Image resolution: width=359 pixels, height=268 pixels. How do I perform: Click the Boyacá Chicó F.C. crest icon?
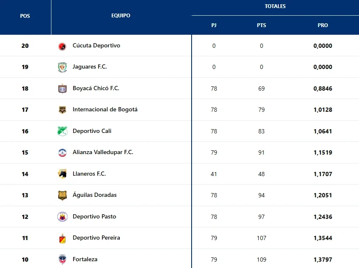62,89
